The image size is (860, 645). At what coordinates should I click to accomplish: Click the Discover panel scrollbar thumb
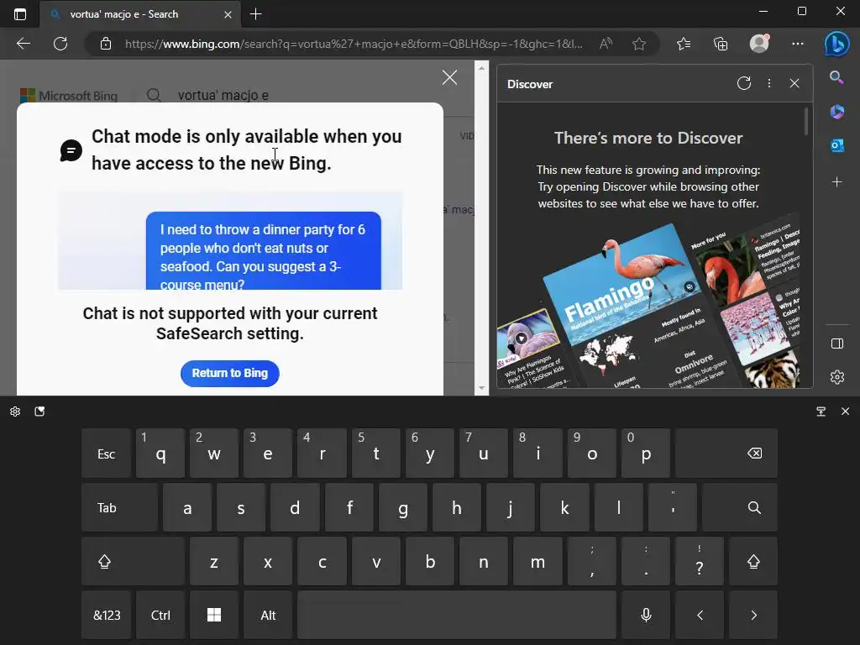pos(805,121)
